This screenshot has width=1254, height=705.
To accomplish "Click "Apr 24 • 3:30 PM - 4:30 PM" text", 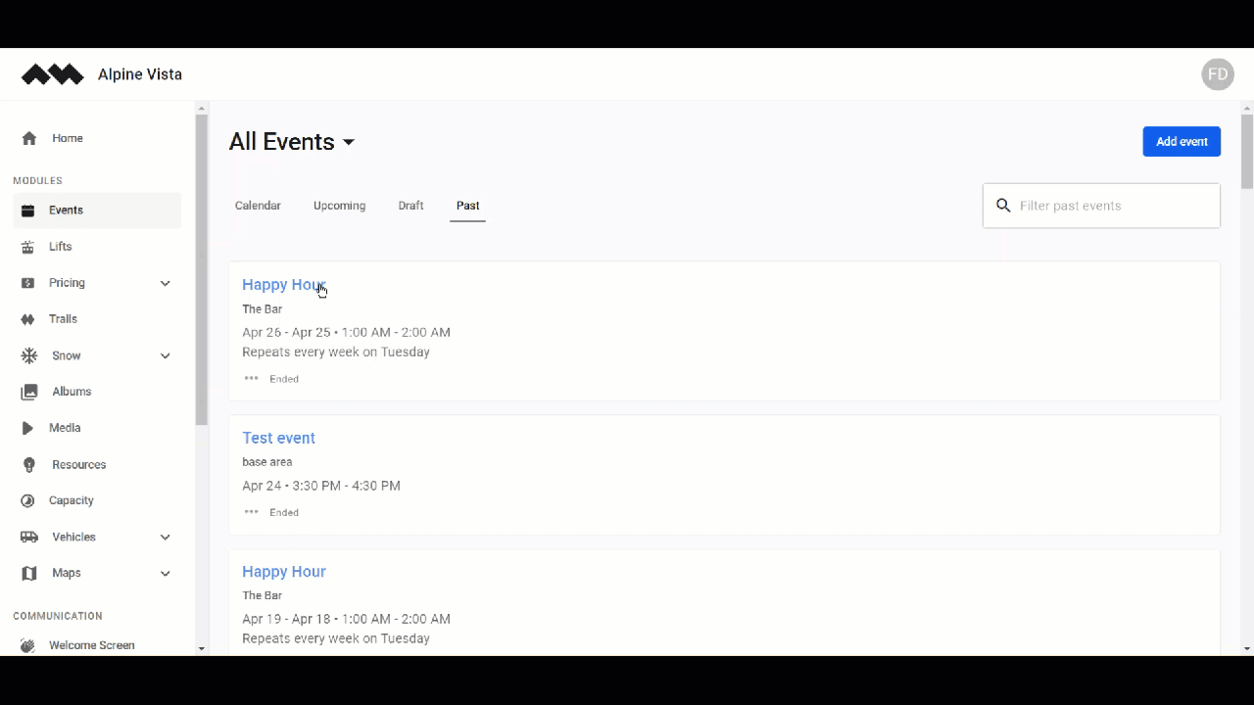I will [321, 486].
